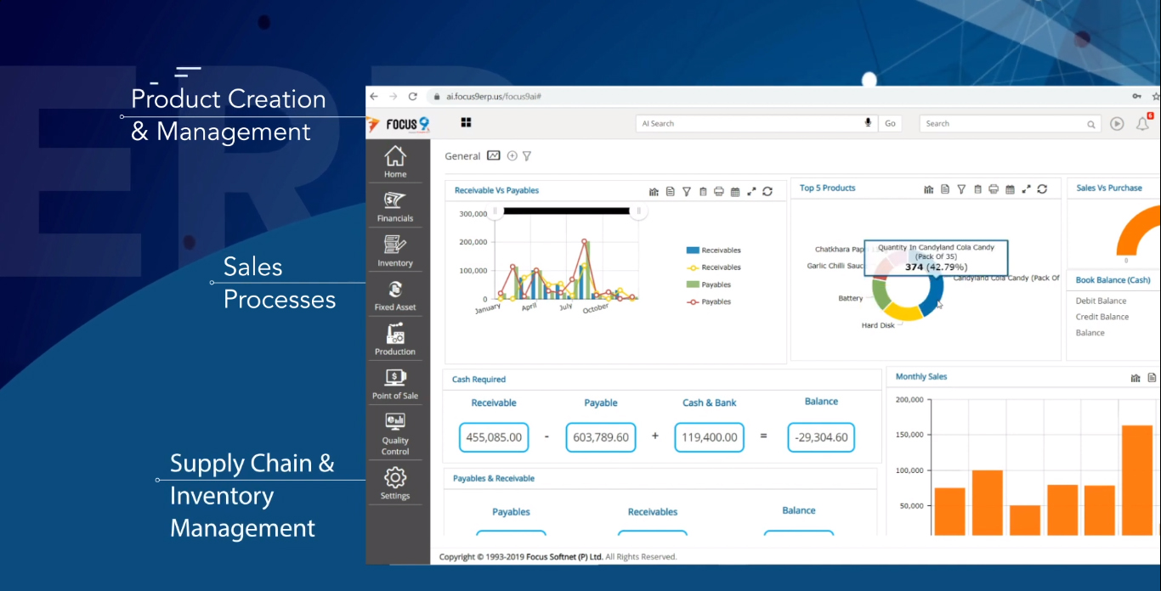
Task: Expand Receivable Vs Payables widget to fullscreen
Action: tap(751, 192)
